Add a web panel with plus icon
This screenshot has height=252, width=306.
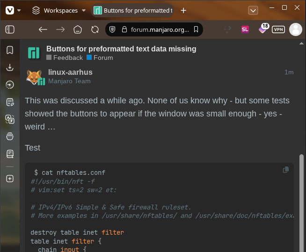pos(10,179)
